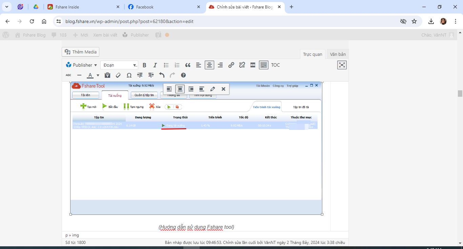
Task: Click the special character omega icon
Action: coord(129,75)
